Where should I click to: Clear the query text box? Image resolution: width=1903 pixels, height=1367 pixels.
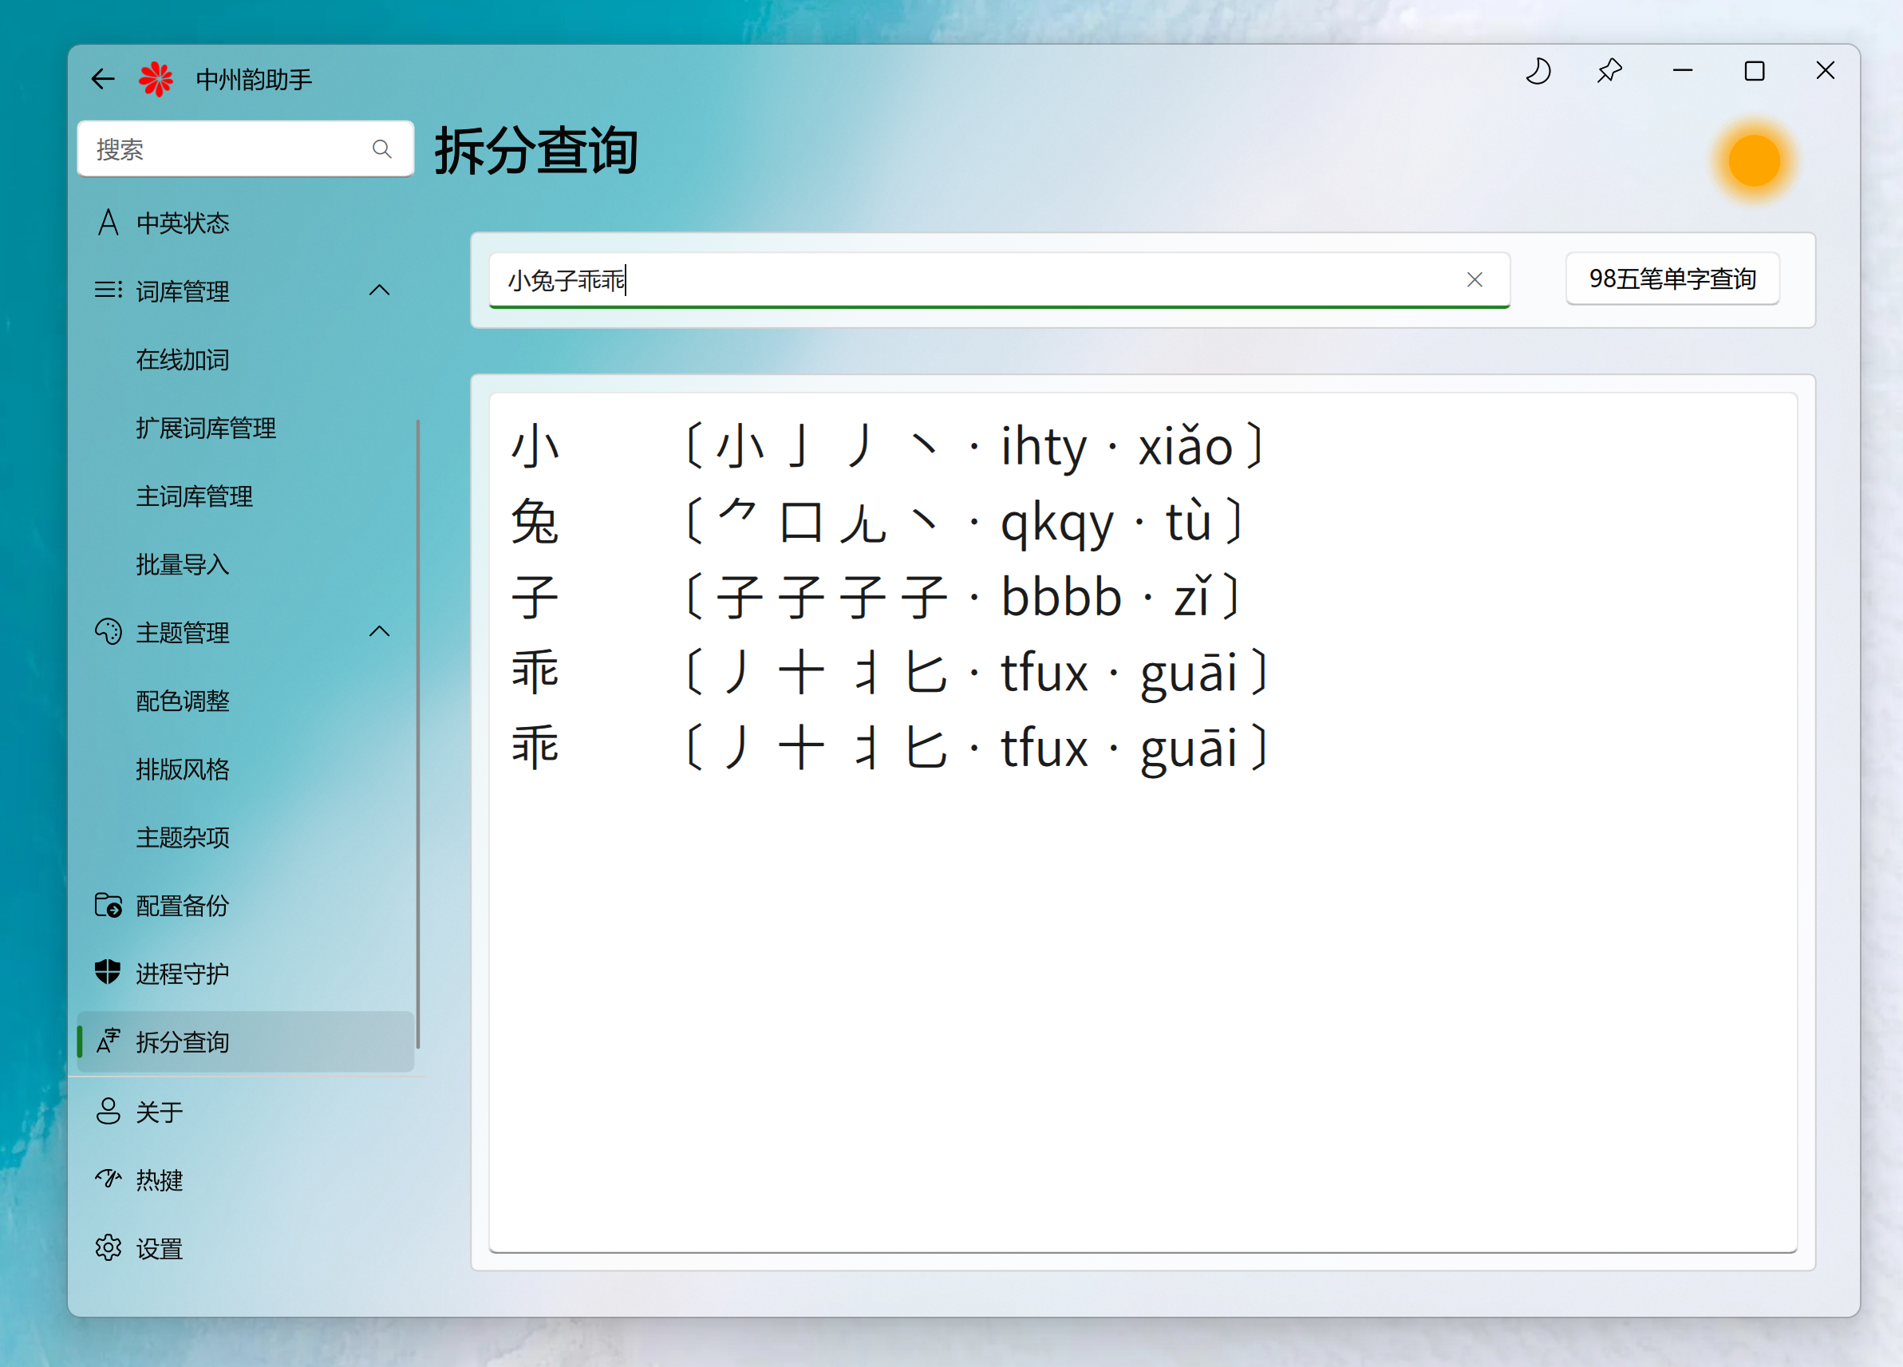click(1475, 279)
